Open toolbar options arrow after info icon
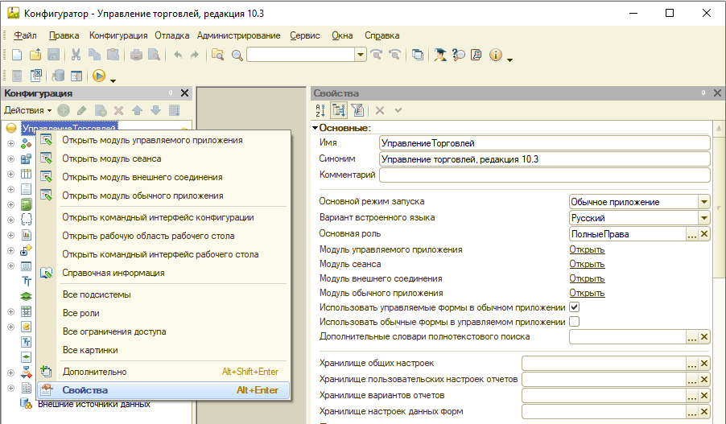The image size is (726, 424). pyautogui.click(x=509, y=60)
